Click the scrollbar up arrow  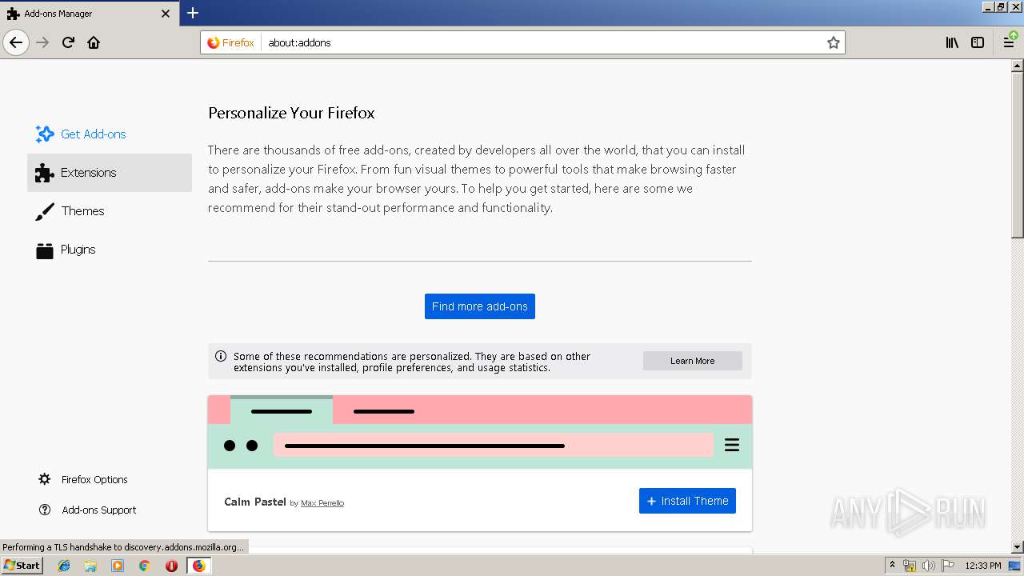(1018, 66)
